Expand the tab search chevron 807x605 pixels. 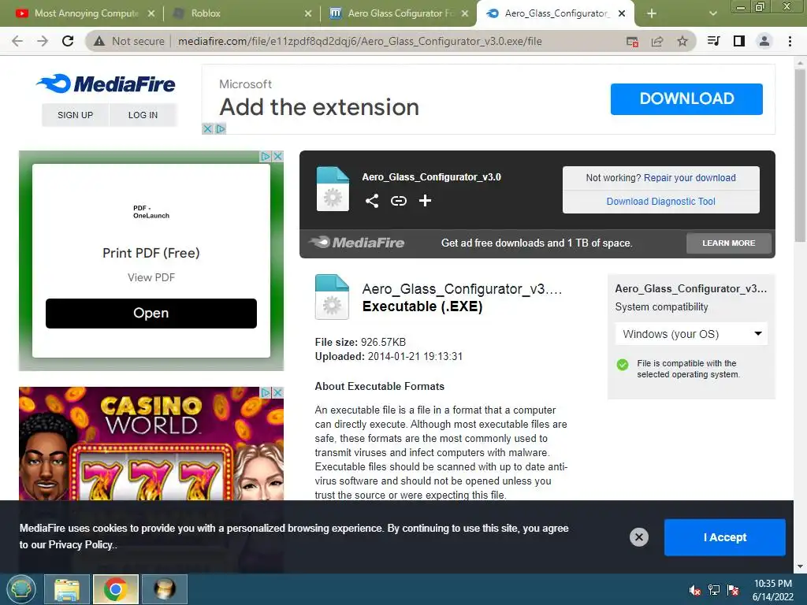[x=712, y=13]
